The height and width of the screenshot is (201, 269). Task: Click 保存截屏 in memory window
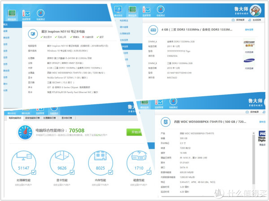coord(238,20)
